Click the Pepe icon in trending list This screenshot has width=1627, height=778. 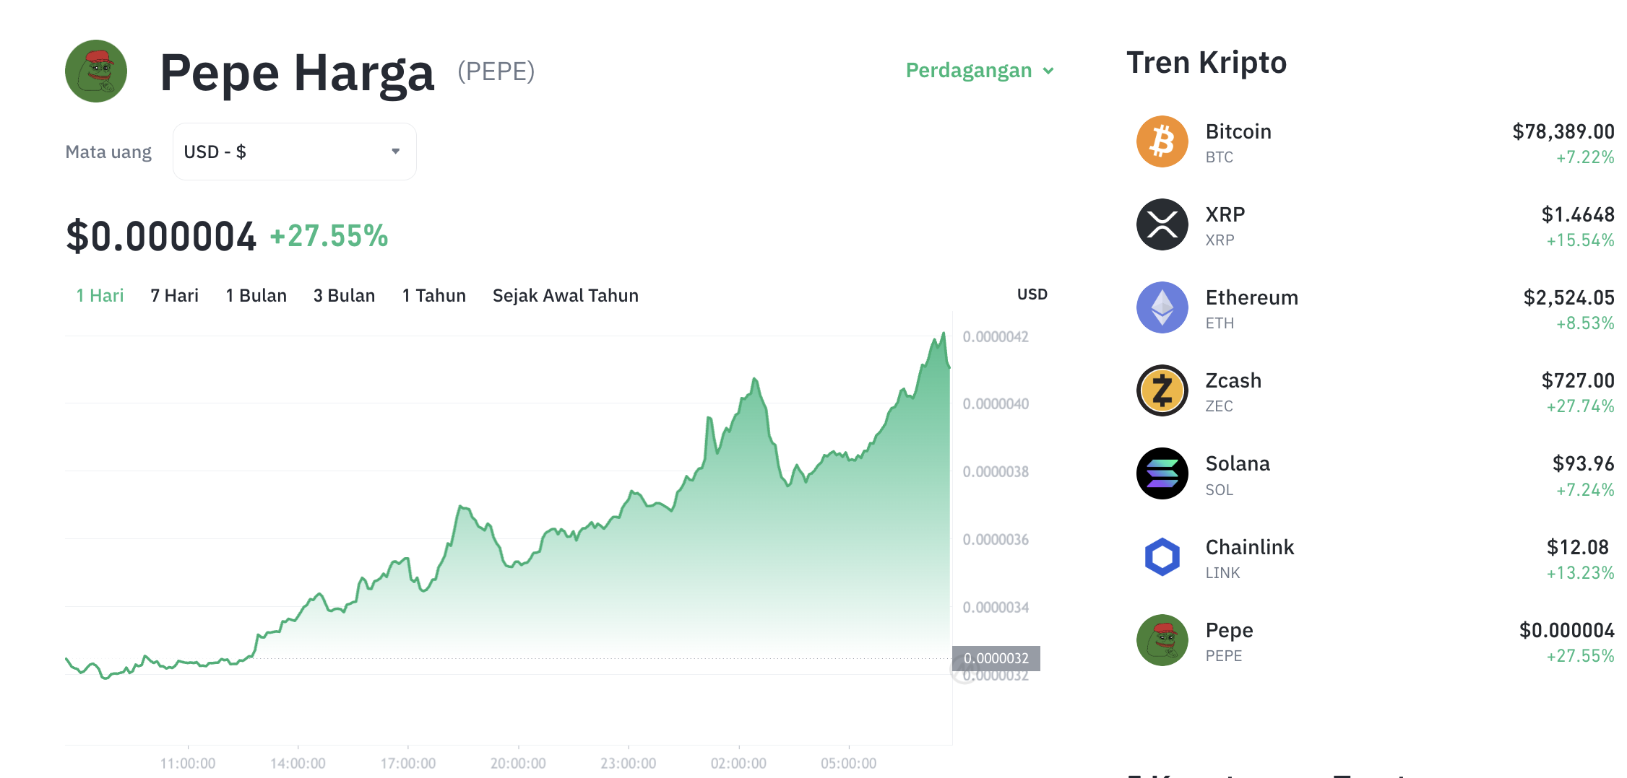1162,640
